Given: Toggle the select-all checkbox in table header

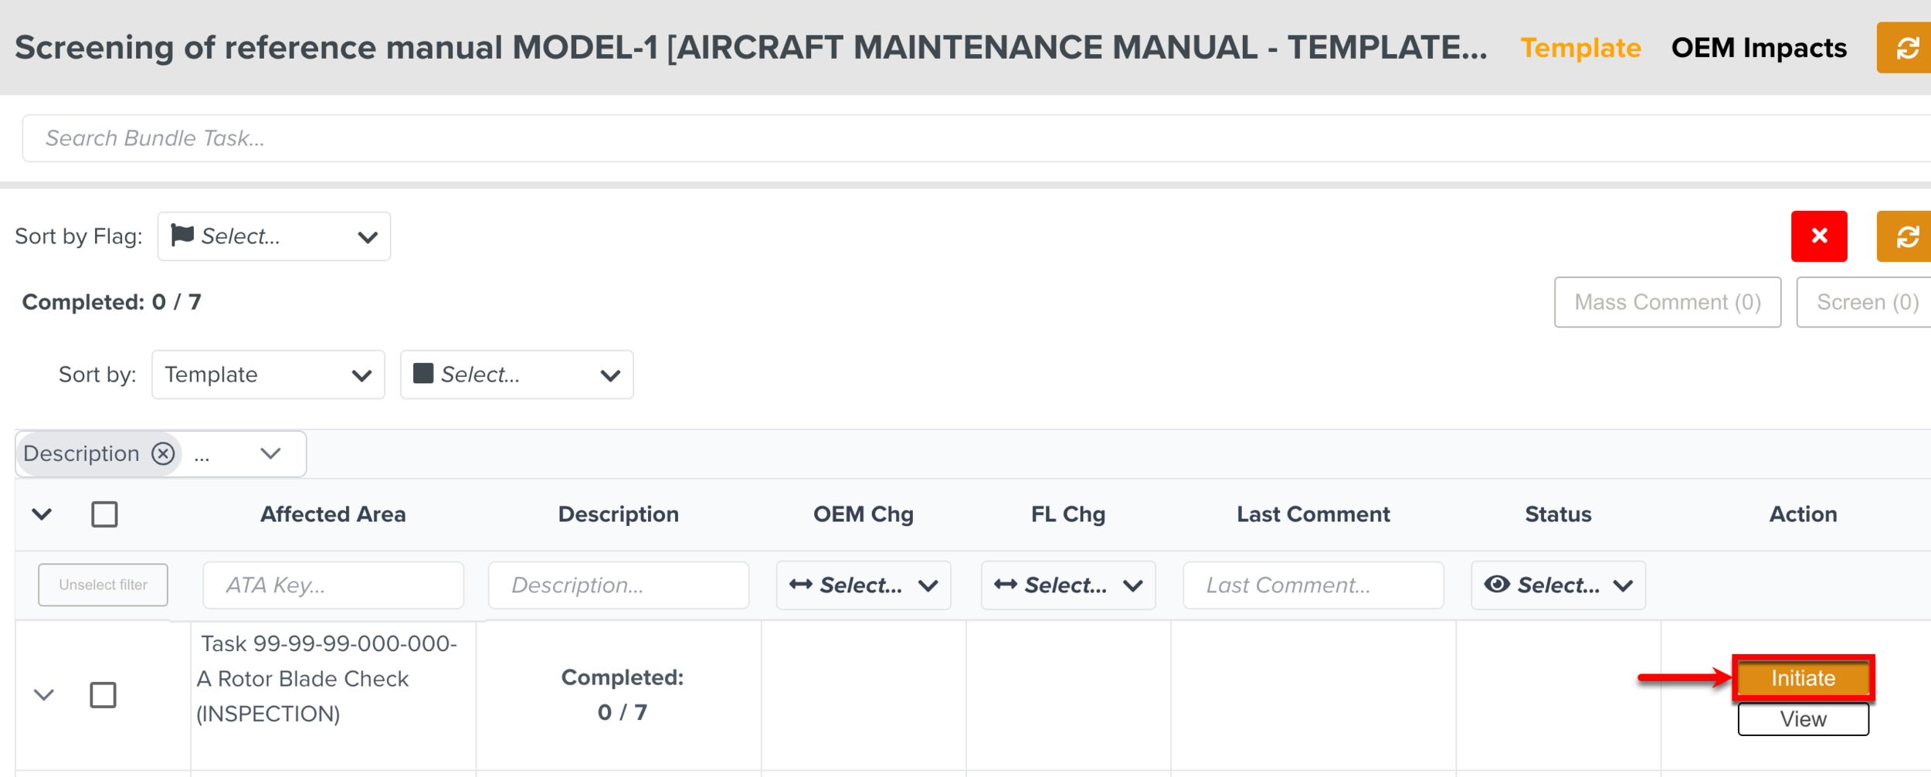Looking at the screenshot, I should pyautogui.click(x=104, y=514).
